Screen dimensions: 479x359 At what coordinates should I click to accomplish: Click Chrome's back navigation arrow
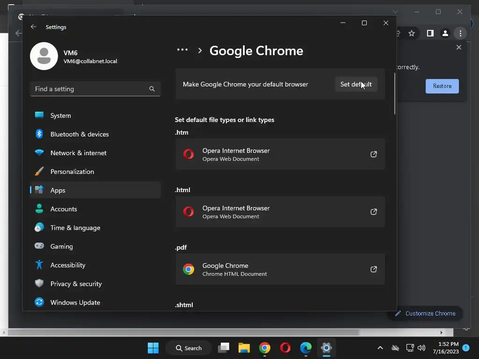(x=19, y=33)
